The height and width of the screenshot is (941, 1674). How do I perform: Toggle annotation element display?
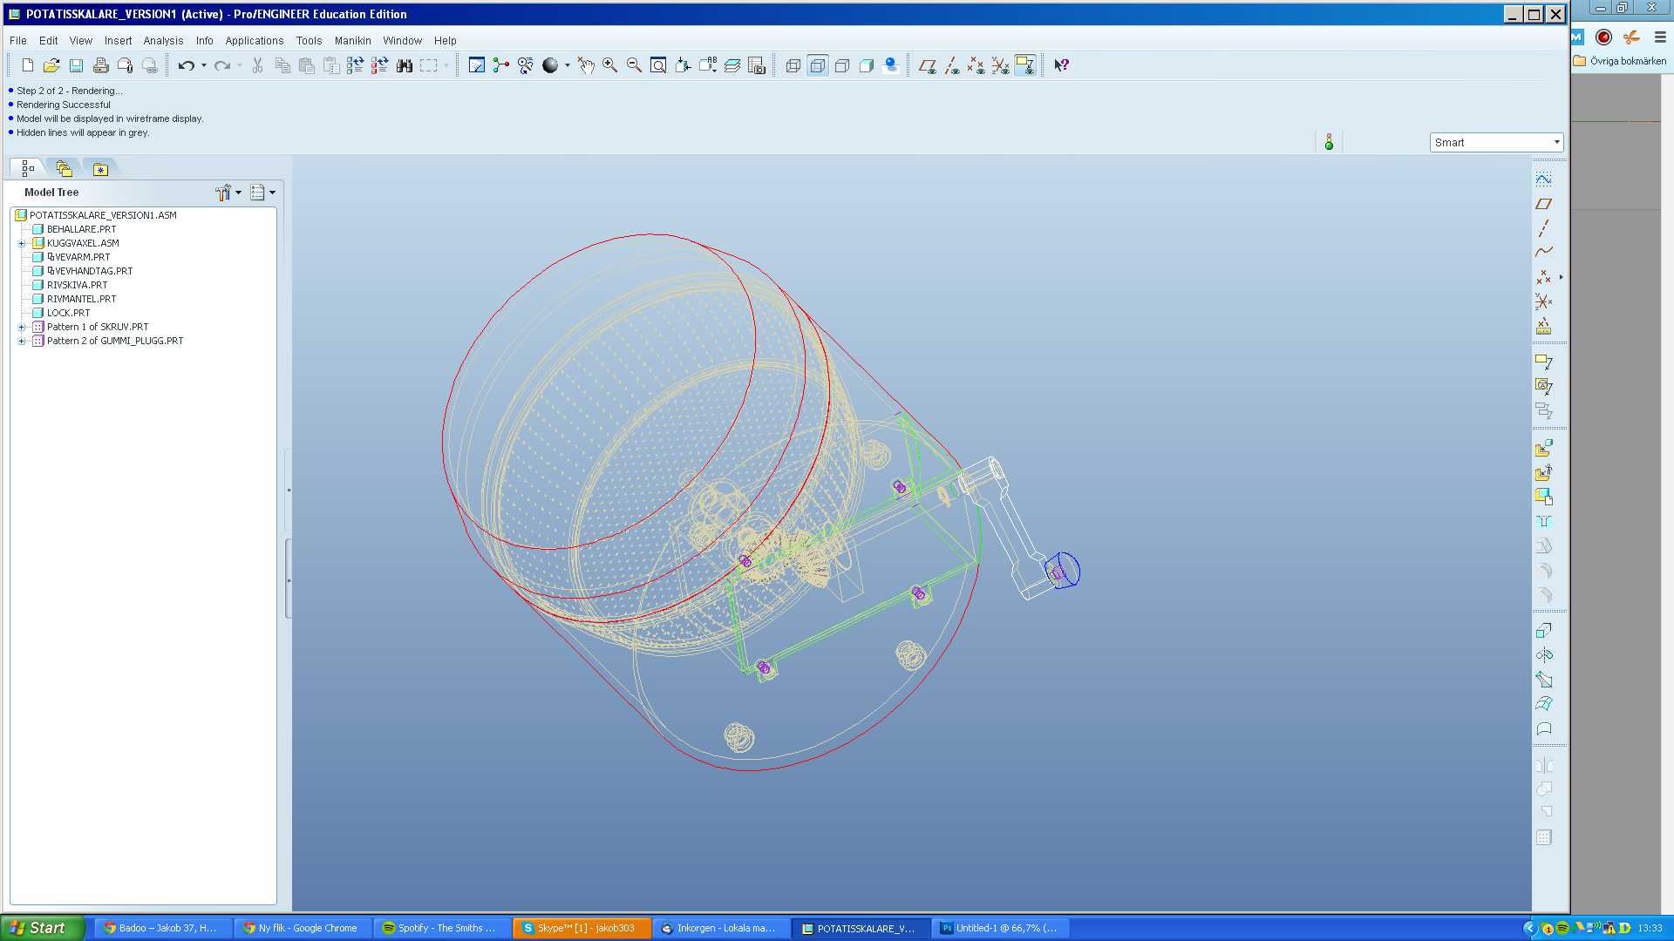[1025, 65]
